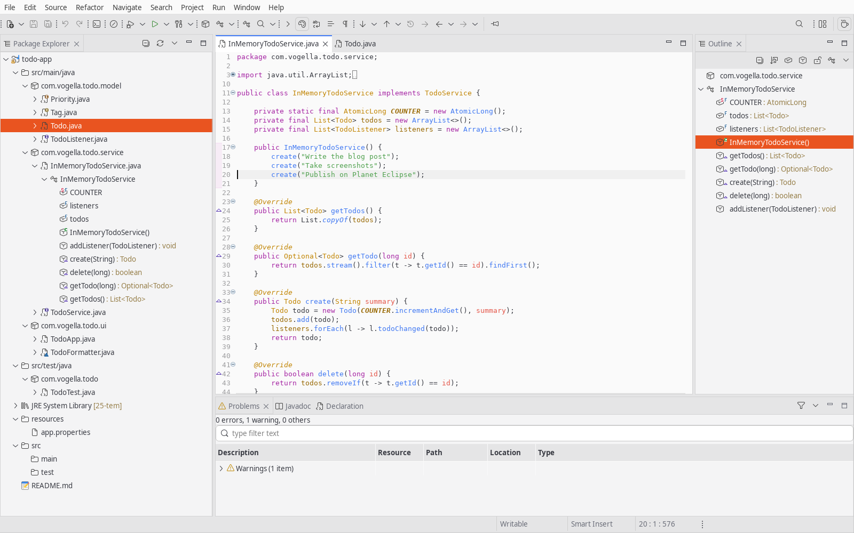Viewport: 854px width, 533px height.
Task: Open the Navigate menu
Action: tap(127, 7)
